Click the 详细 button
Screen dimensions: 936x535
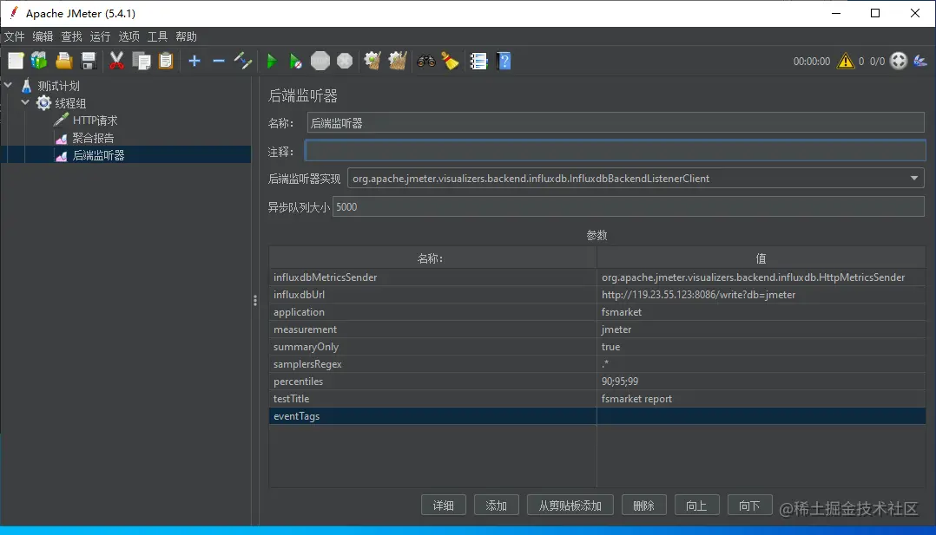(x=444, y=506)
